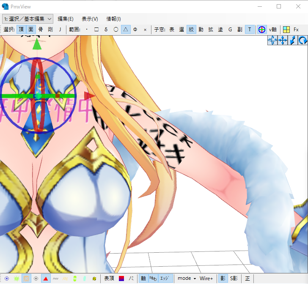Toggle the orange hatch display icon

point(26,279)
